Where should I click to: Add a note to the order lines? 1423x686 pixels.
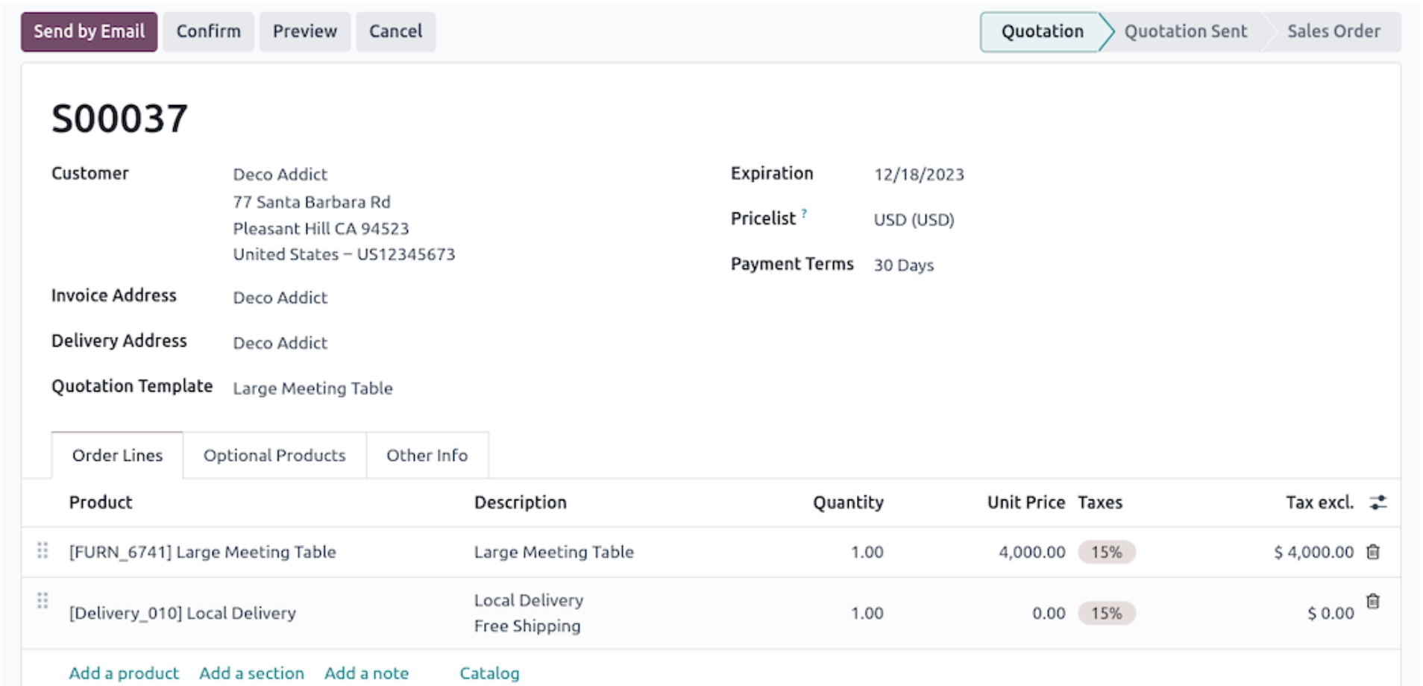366,673
